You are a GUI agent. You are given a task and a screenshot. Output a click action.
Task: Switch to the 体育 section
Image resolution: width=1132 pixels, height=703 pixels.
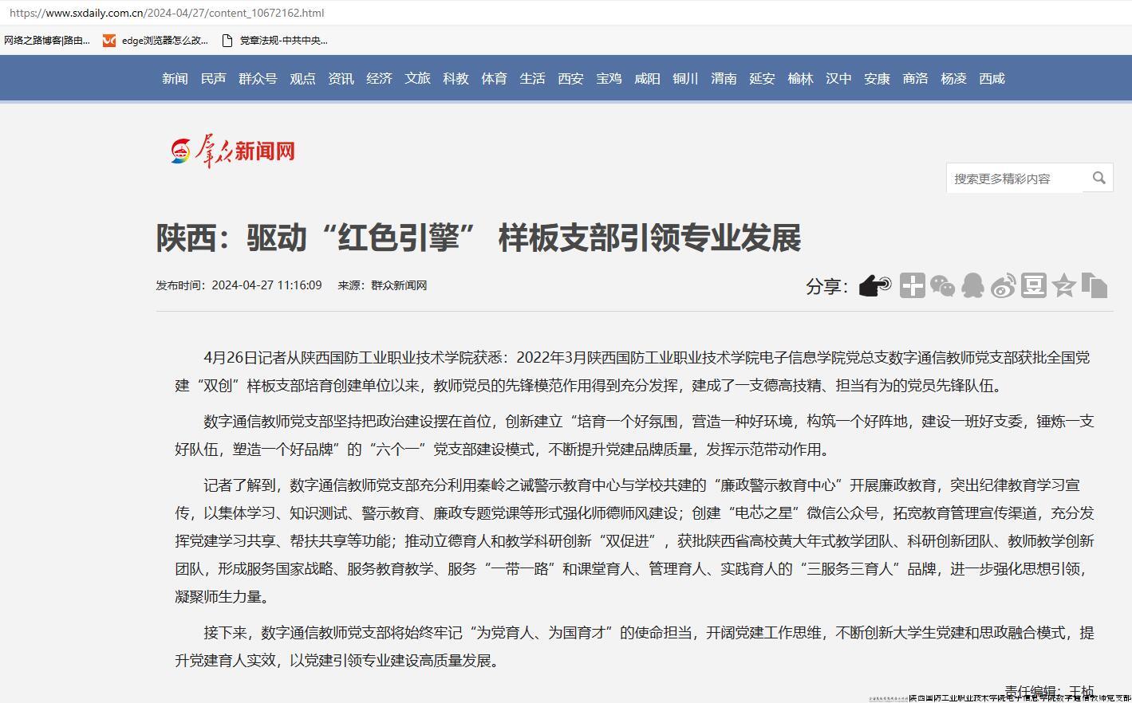tap(494, 78)
